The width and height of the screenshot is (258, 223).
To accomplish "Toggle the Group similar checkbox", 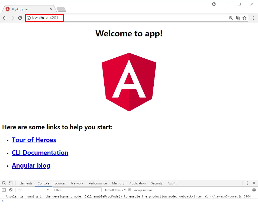I will (130, 190).
